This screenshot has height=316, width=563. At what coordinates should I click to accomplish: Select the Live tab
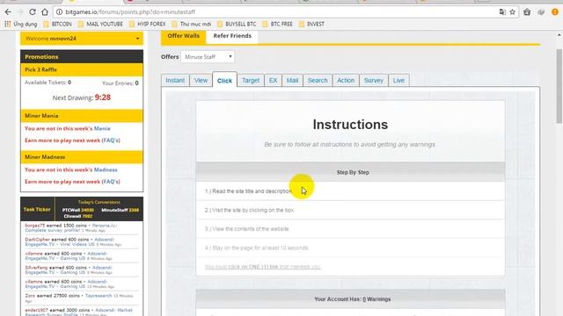pyautogui.click(x=398, y=80)
